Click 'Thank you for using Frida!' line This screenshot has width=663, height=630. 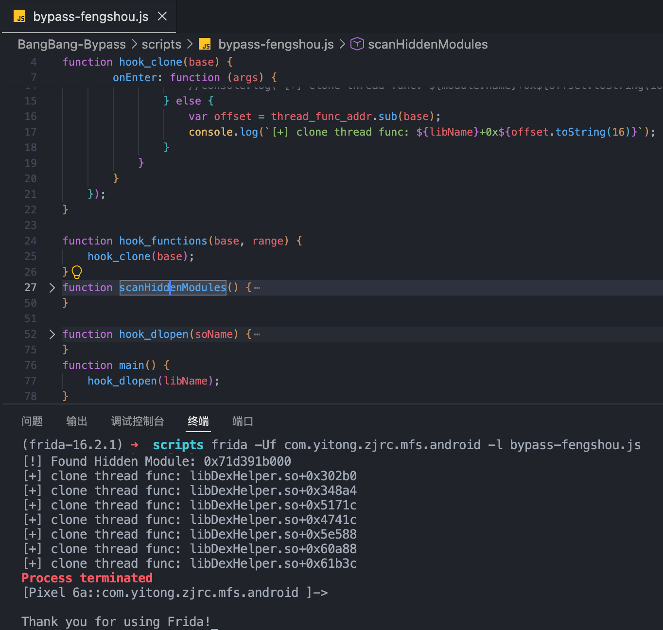(116, 622)
